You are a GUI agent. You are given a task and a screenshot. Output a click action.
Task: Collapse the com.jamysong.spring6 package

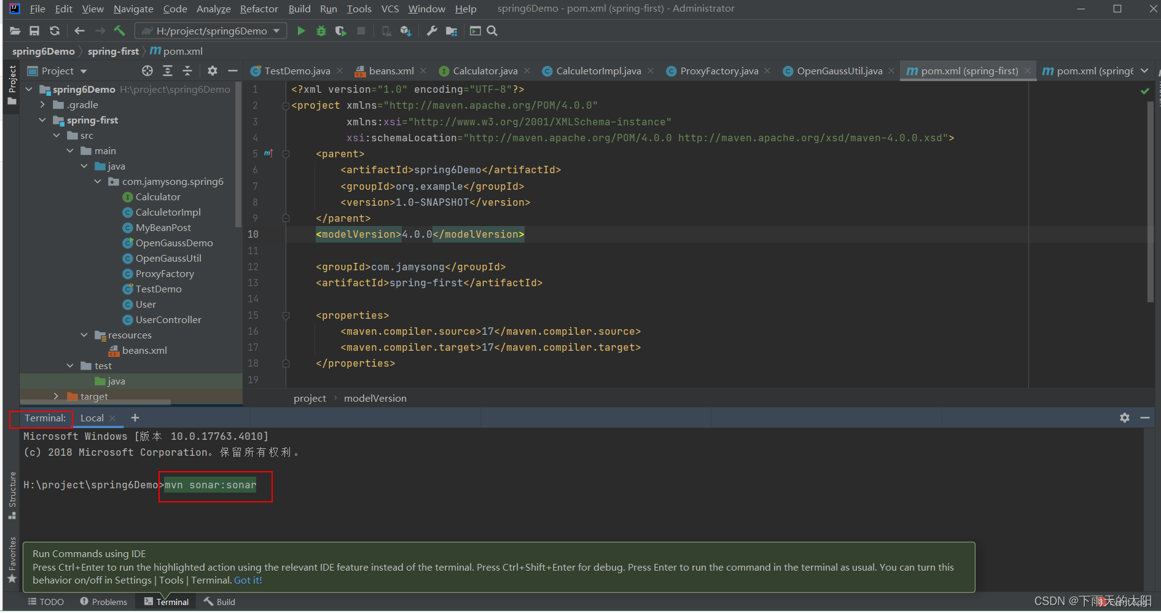[x=98, y=182]
